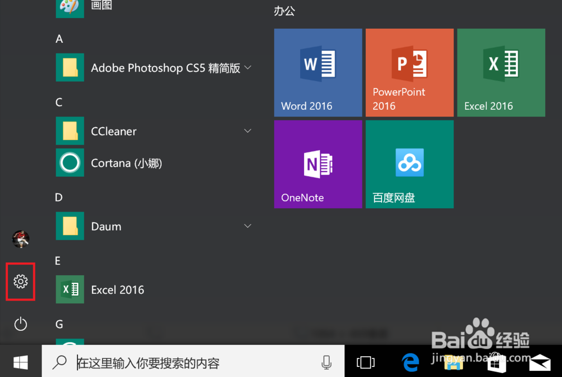Open the 画图 Paint app
Screen dimensions: 562x377
[x=154, y=6]
